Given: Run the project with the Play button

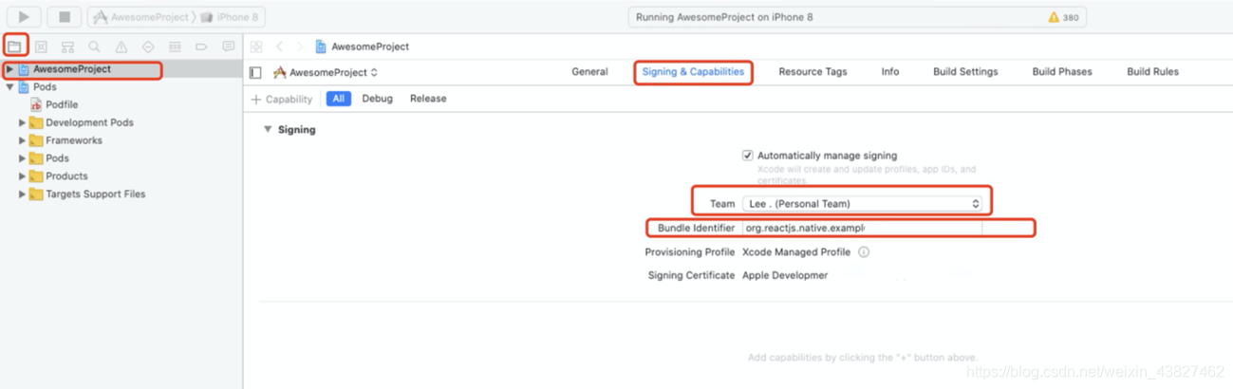Looking at the screenshot, I should [x=24, y=16].
